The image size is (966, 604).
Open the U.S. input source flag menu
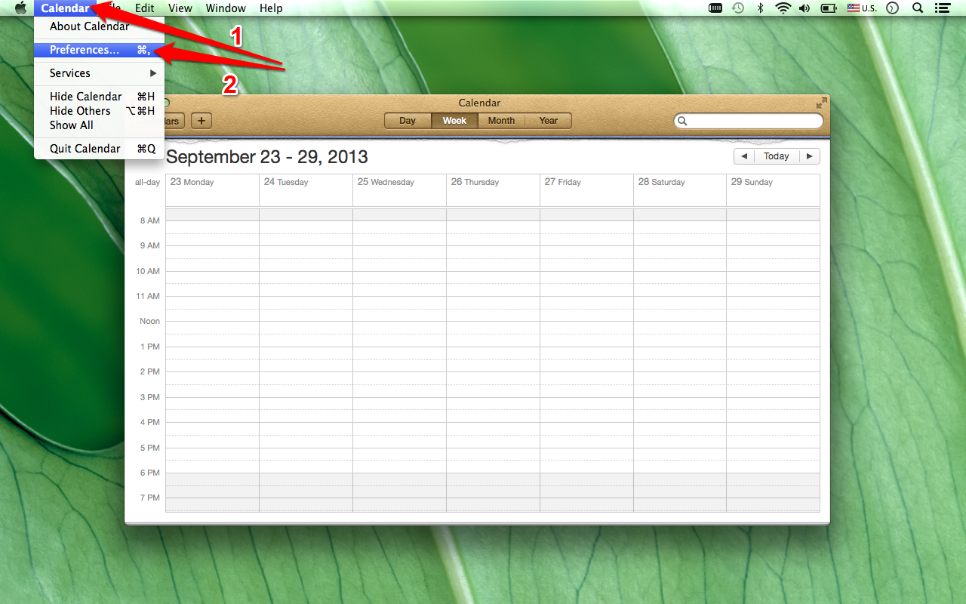tap(862, 8)
